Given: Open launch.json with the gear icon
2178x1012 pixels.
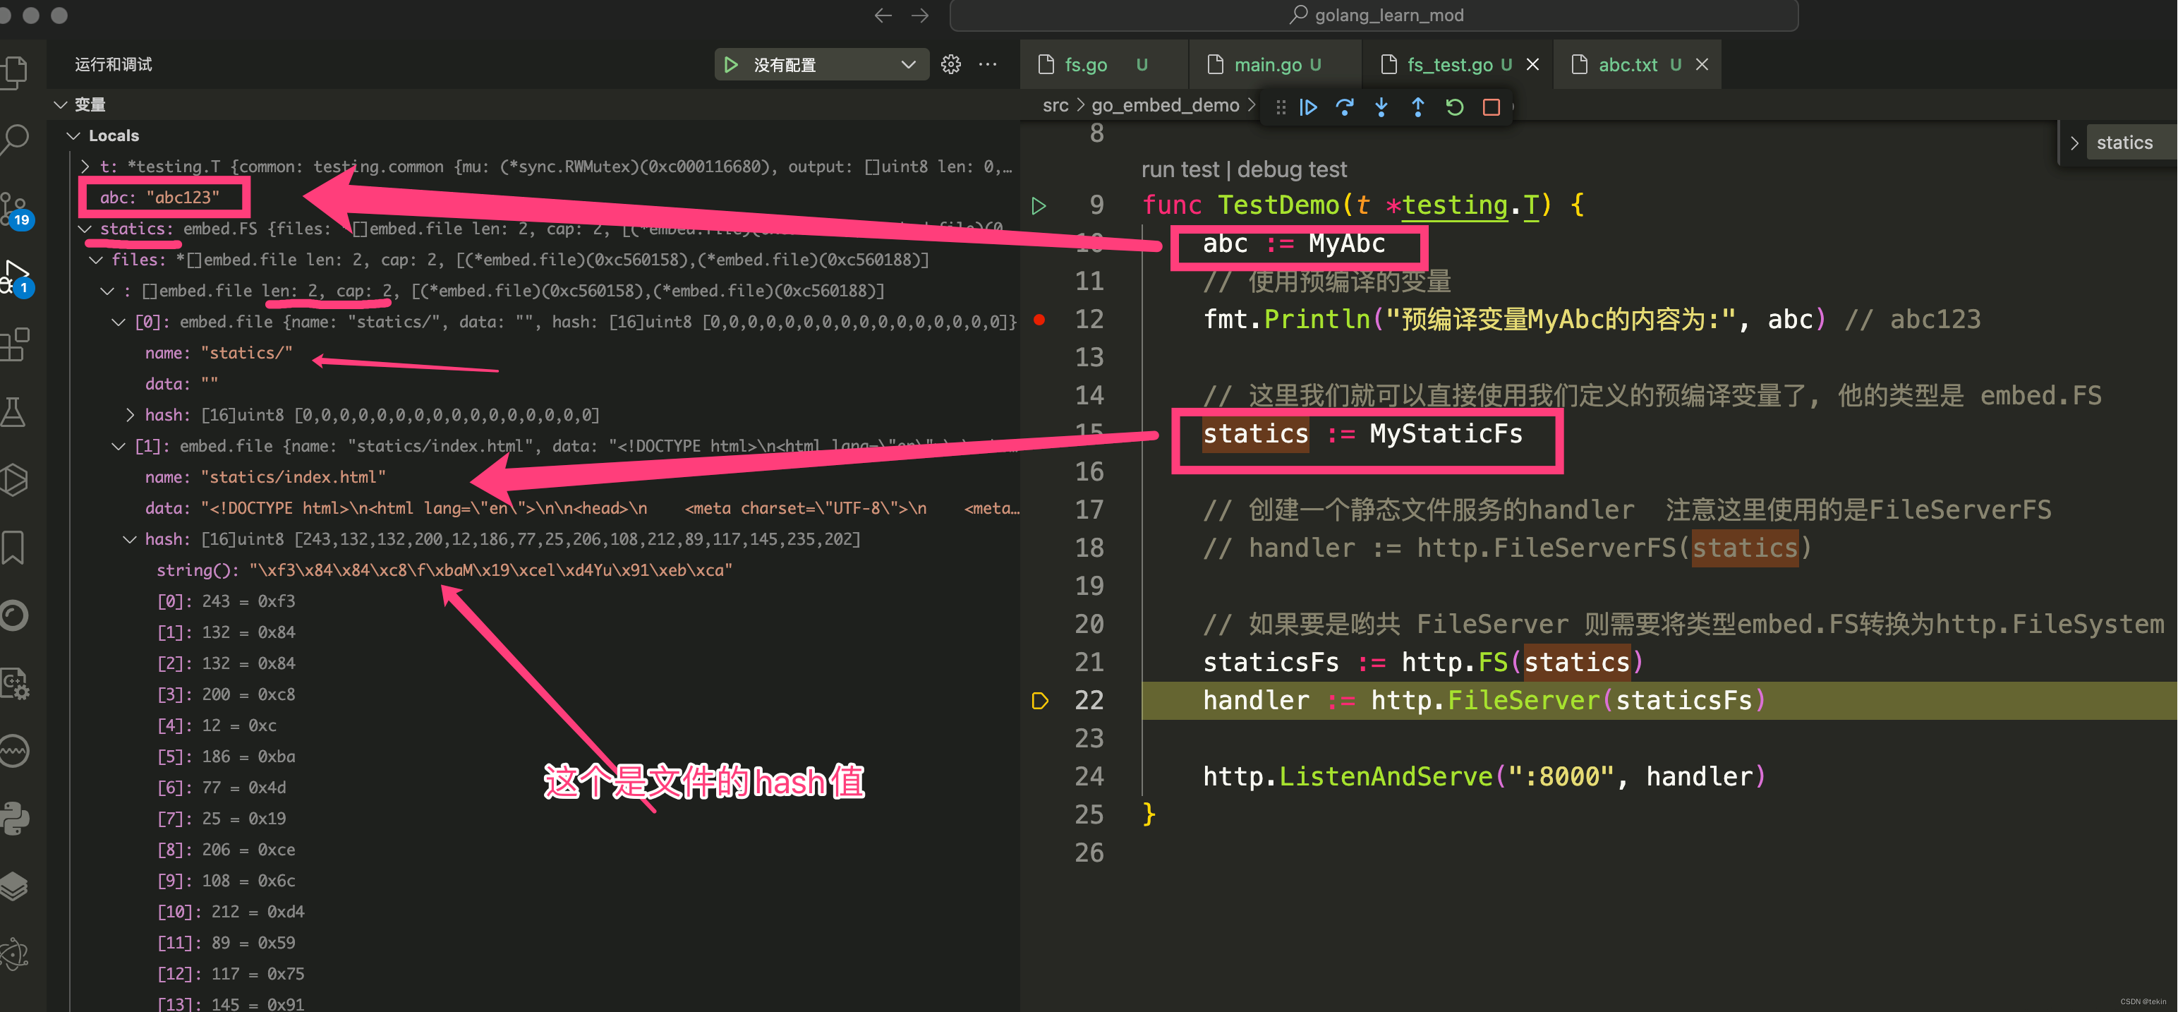Looking at the screenshot, I should tap(951, 65).
